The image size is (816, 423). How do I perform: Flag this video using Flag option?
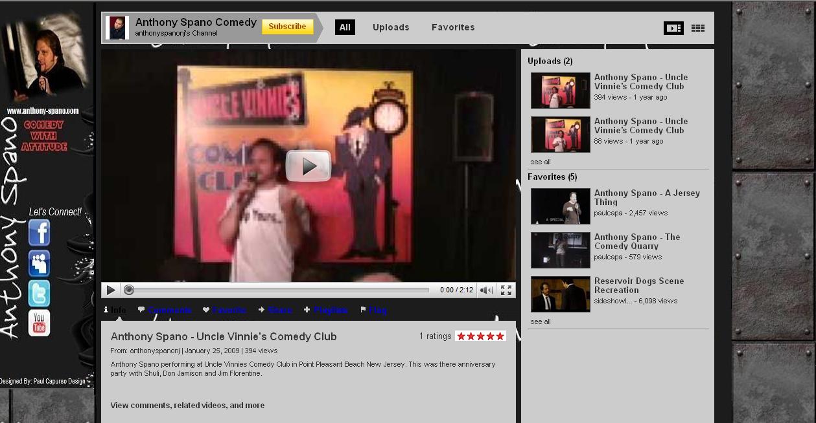coord(377,310)
